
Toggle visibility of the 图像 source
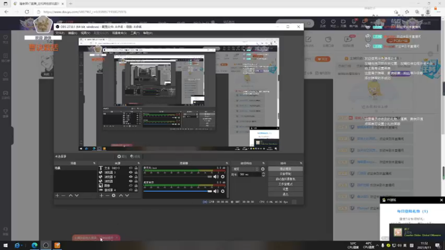click(x=131, y=186)
